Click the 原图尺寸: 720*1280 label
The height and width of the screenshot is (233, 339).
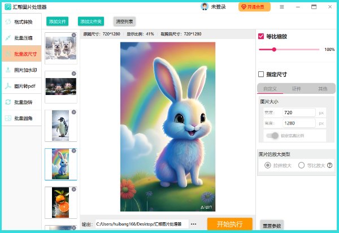point(102,34)
